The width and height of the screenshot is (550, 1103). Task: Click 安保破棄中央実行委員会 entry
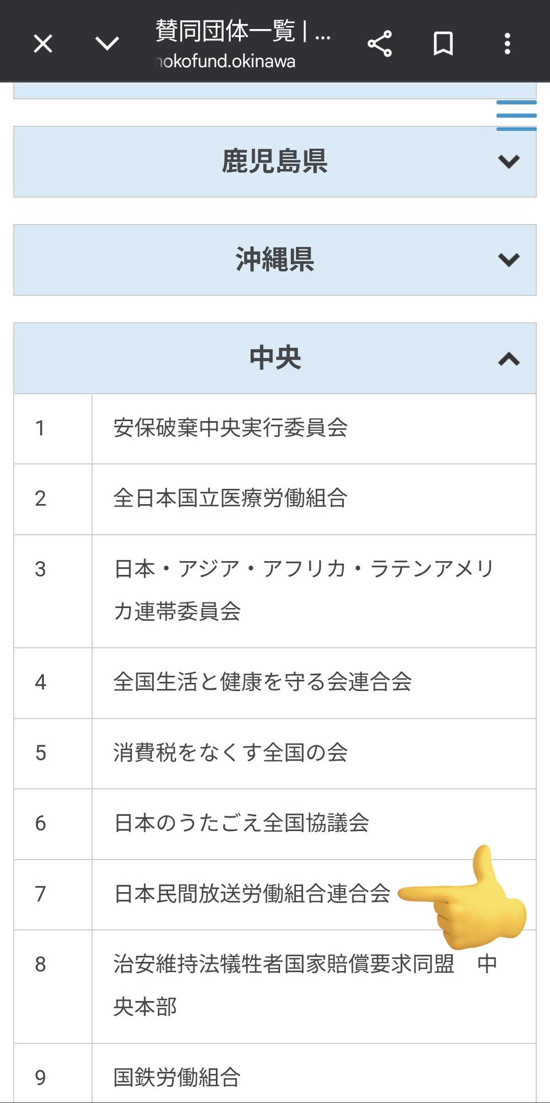click(231, 428)
